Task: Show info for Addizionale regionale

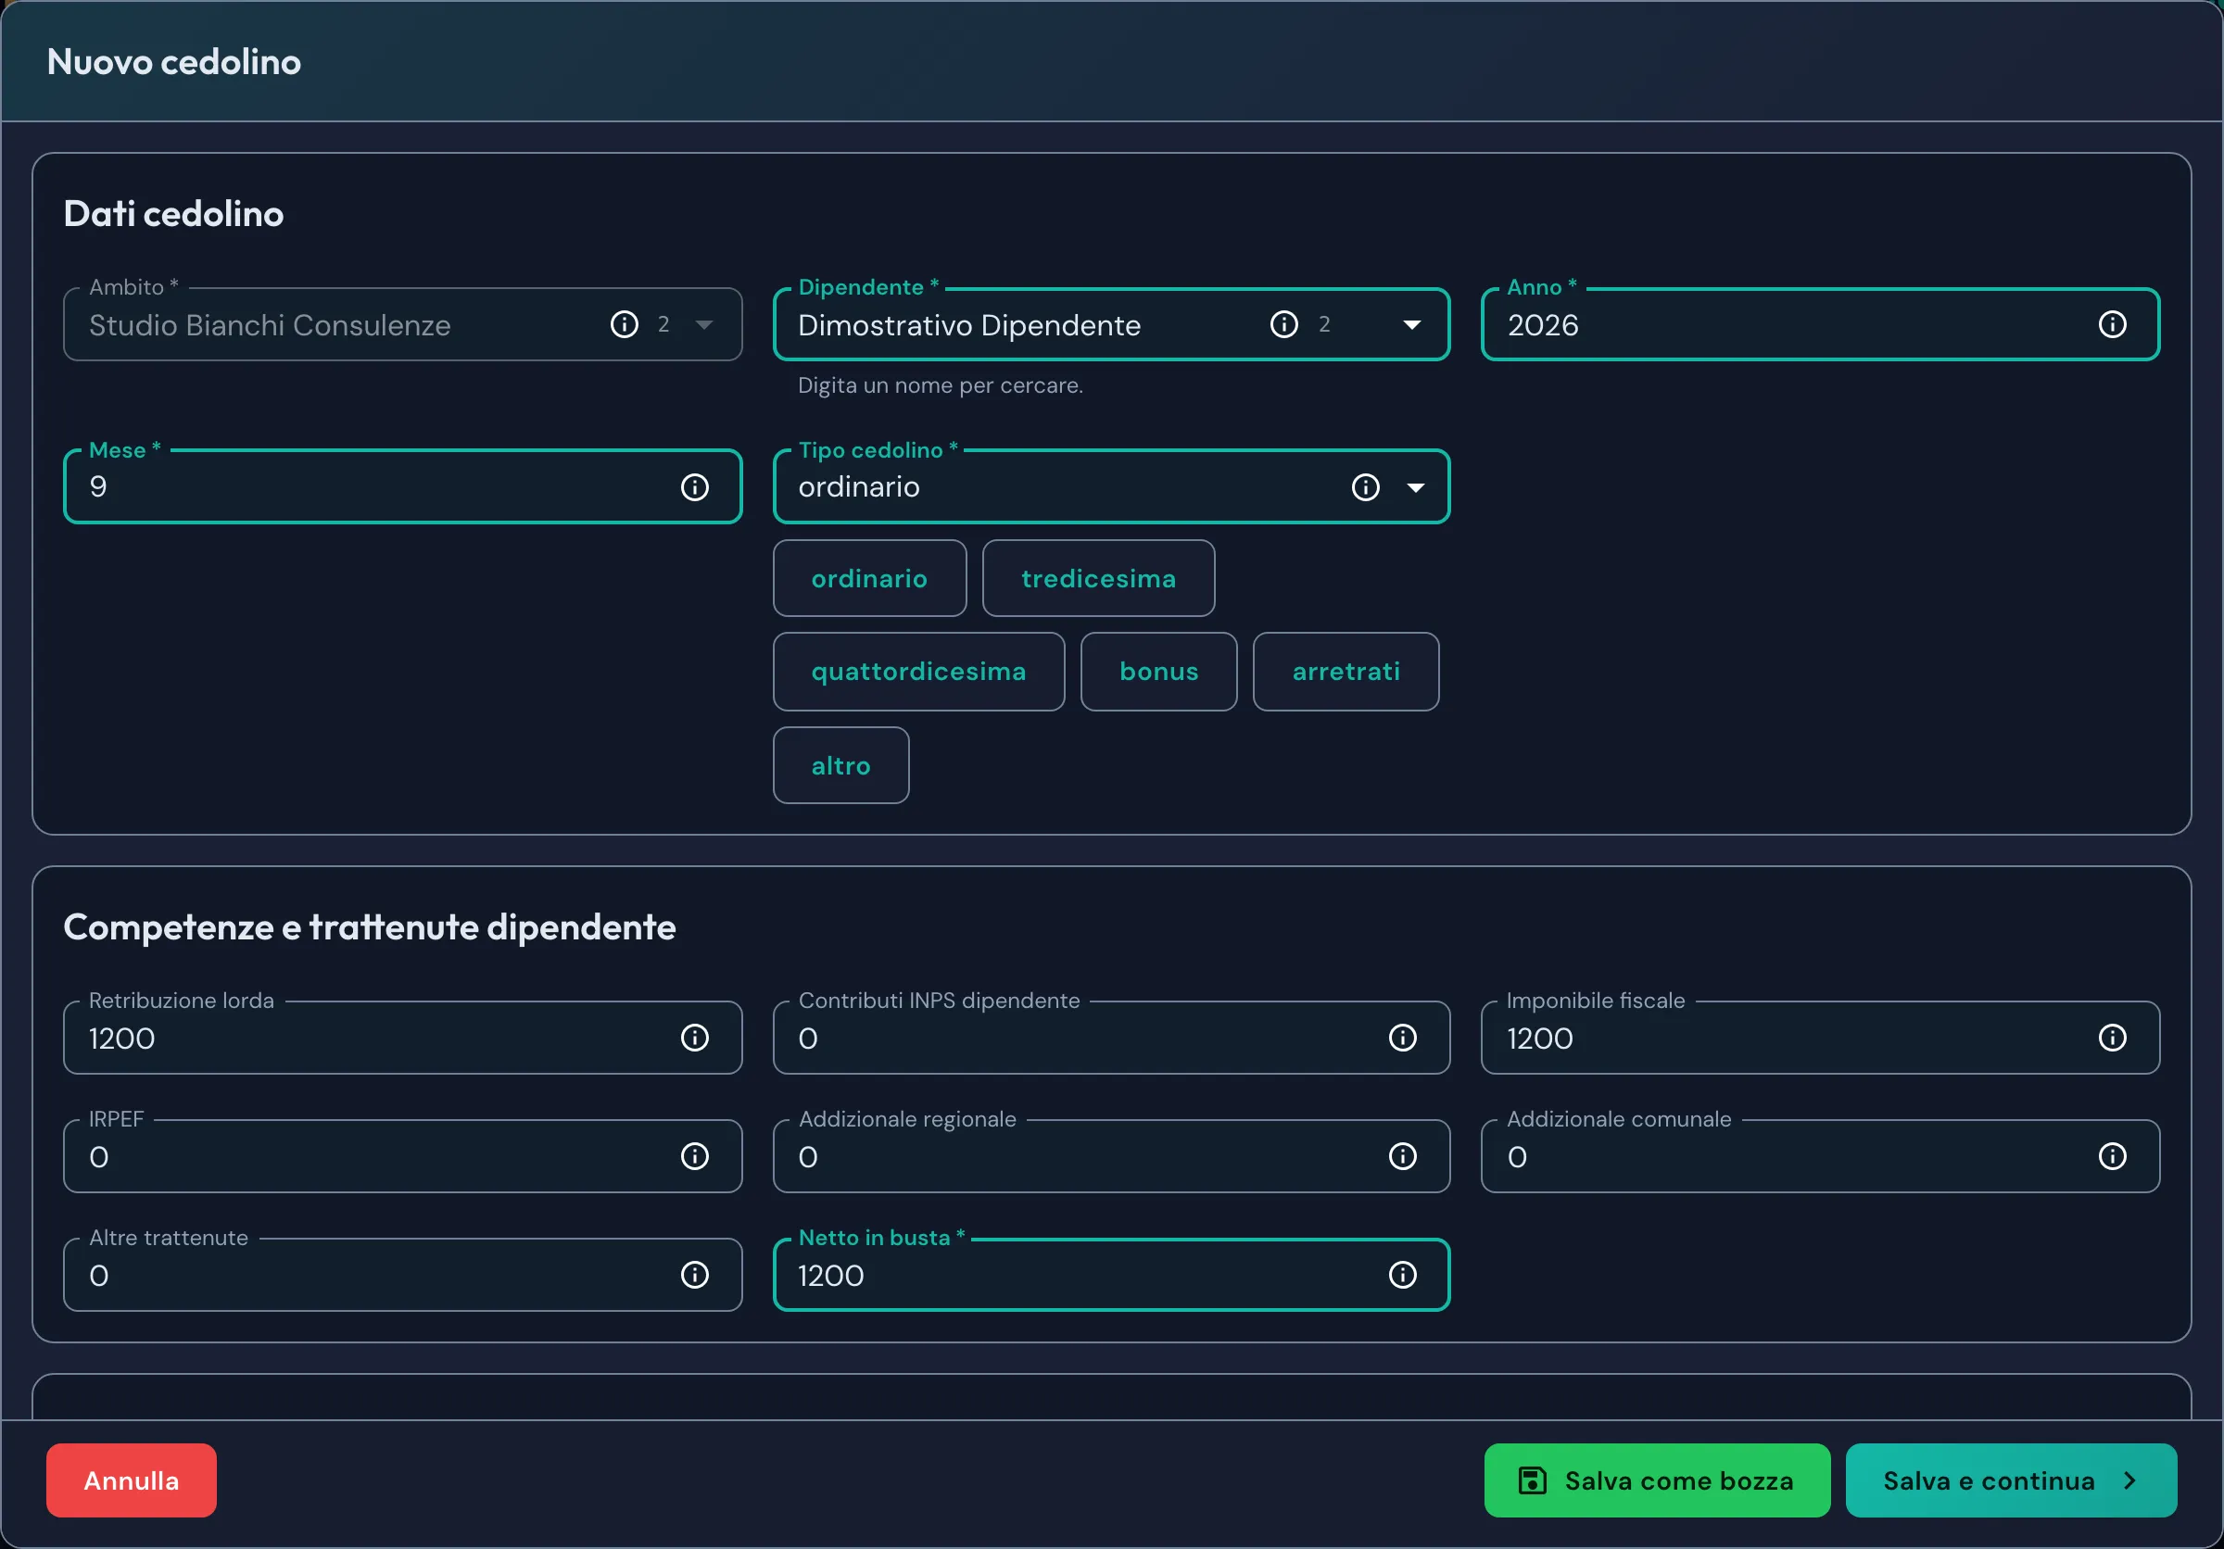Action: 1403,1156
